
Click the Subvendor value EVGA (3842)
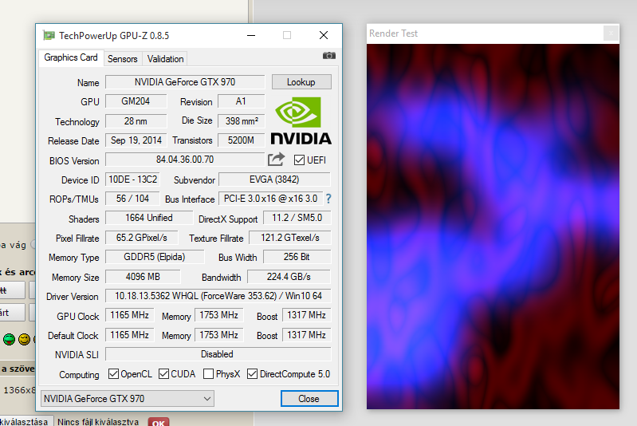click(274, 179)
